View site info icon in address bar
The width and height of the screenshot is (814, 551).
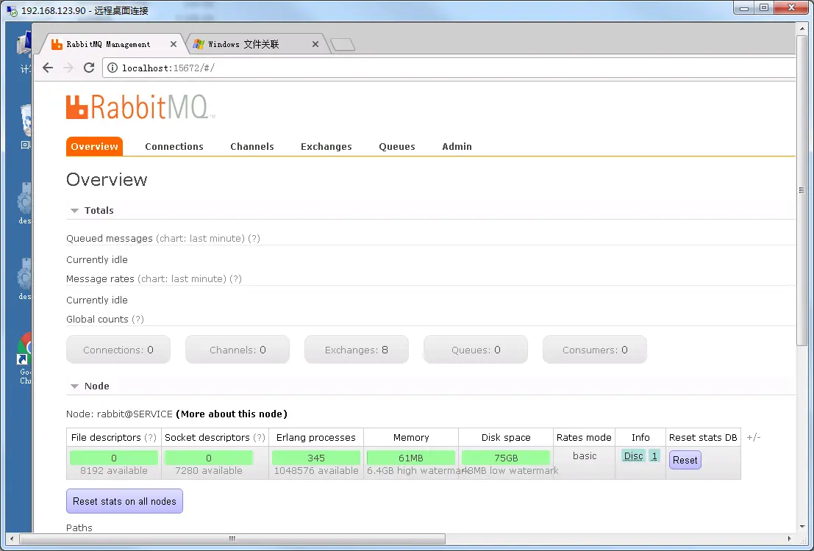(x=112, y=68)
